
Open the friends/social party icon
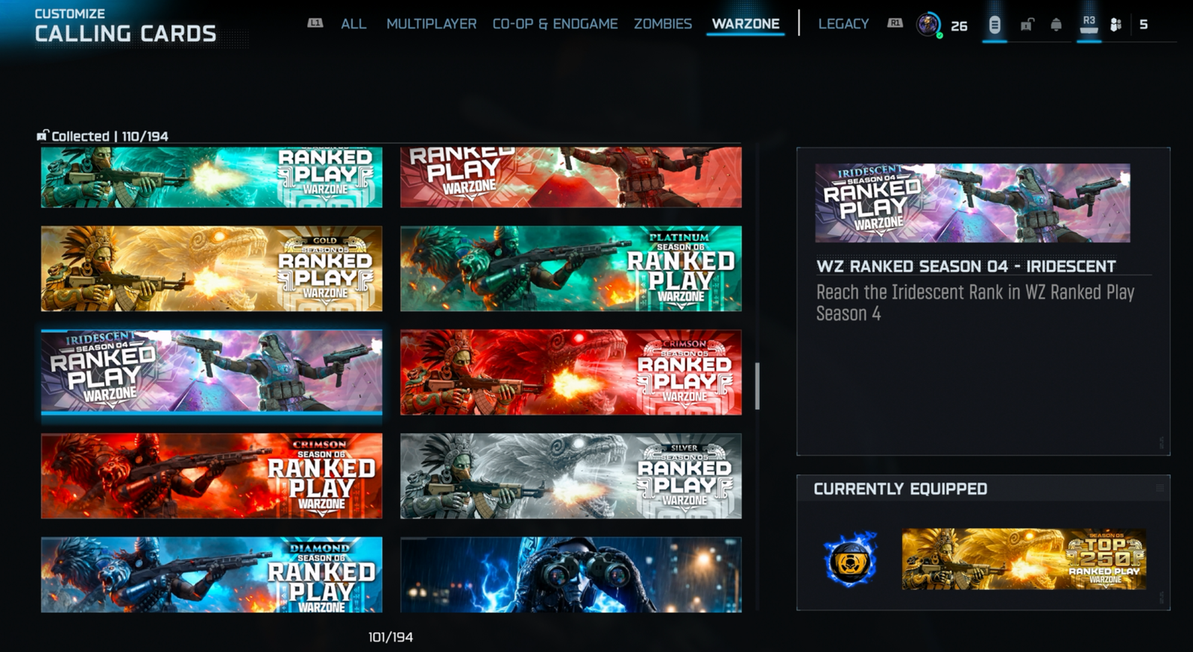pyautogui.click(x=1115, y=25)
